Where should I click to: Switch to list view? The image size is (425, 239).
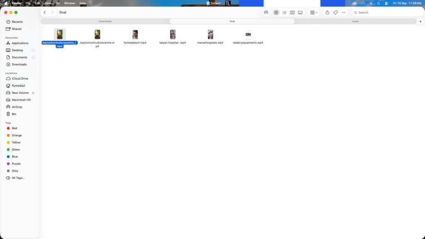[284, 12]
